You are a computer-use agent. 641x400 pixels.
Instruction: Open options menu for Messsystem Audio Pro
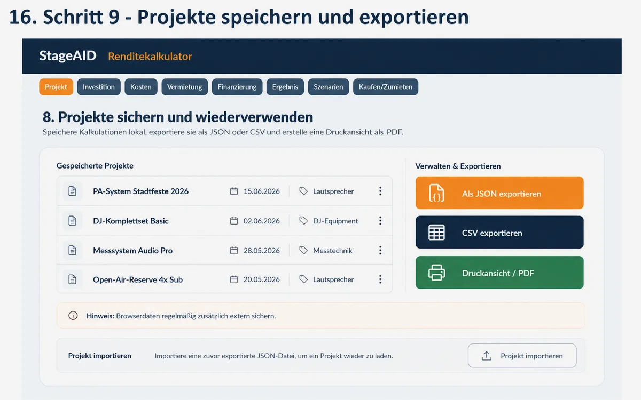(380, 250)
